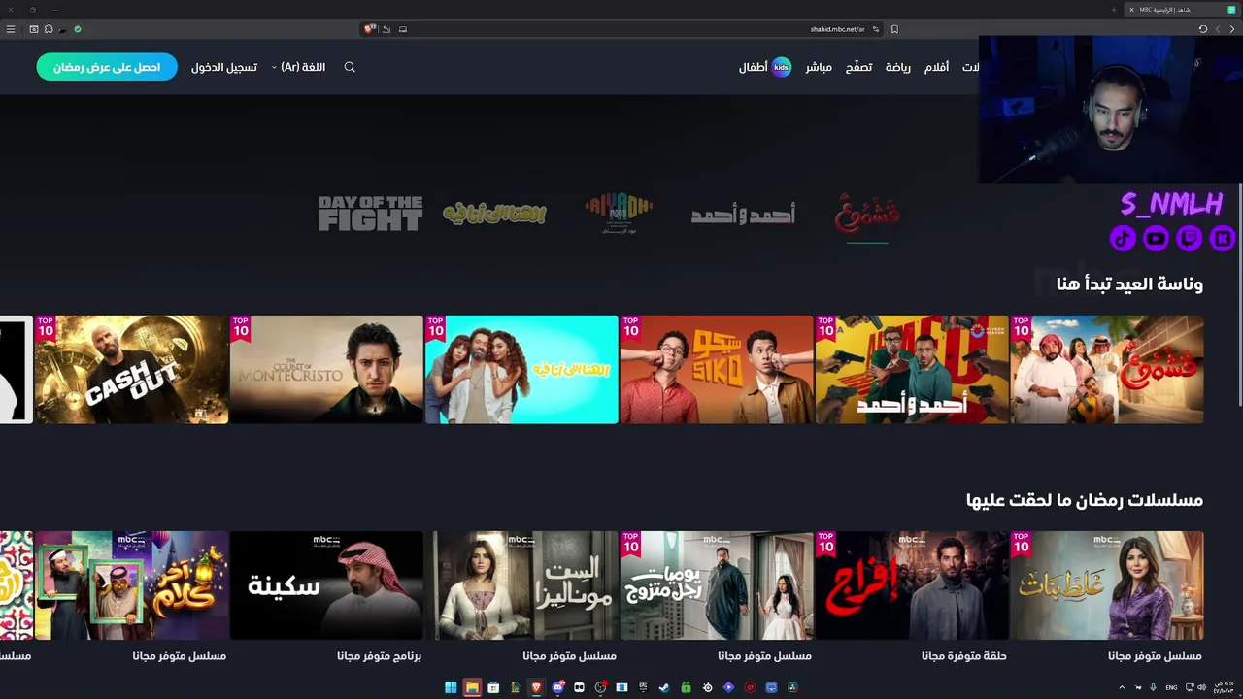Open Brave browser from taskbar
Screen dimensions: 1243x699
536,687
